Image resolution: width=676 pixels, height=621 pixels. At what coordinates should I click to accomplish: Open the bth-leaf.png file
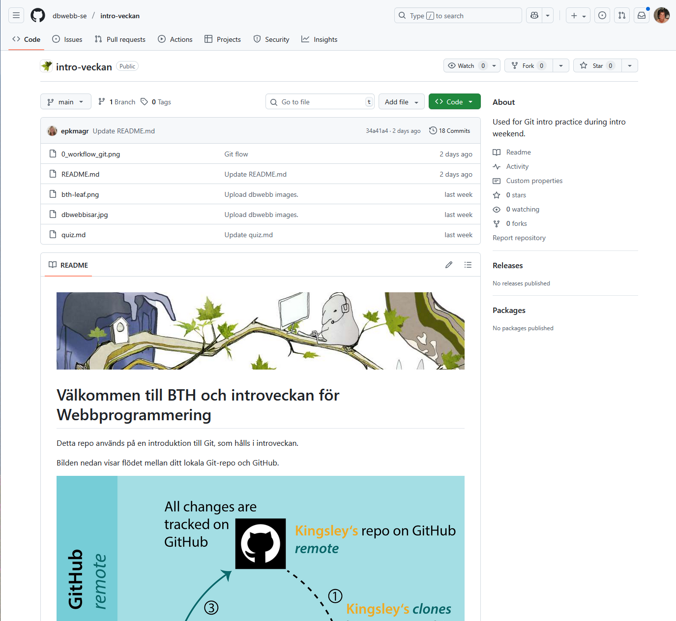click(x=80, y=194)
